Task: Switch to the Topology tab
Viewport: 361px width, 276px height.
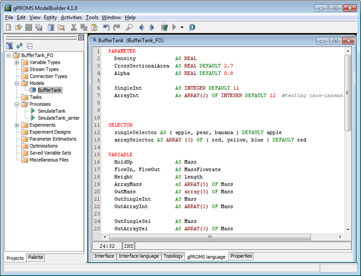Action: (x=173, y=256)
